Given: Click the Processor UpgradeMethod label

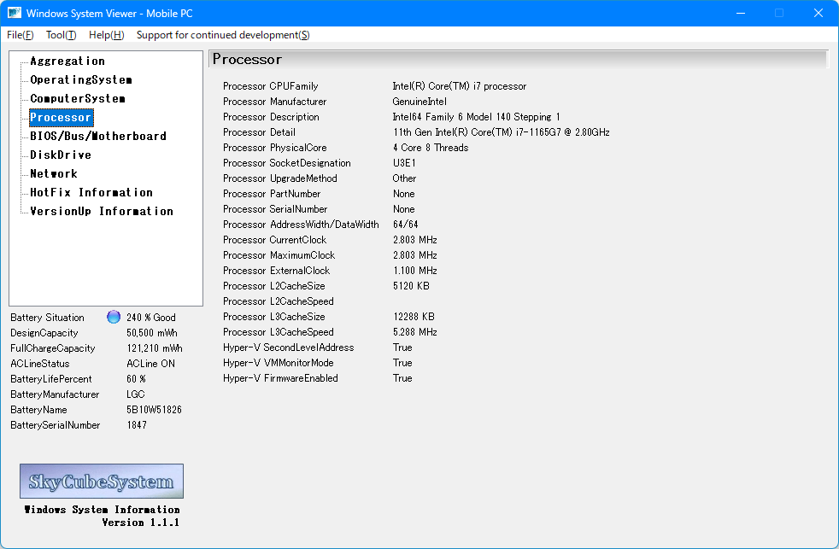Looking at the screenshot, I should (280, 178).
